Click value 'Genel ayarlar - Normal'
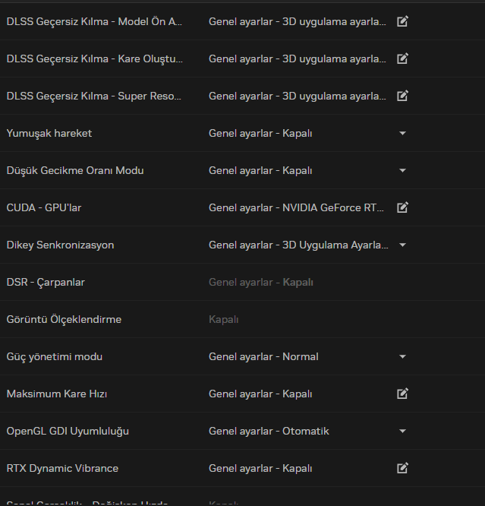 click(x=263, y=356)
